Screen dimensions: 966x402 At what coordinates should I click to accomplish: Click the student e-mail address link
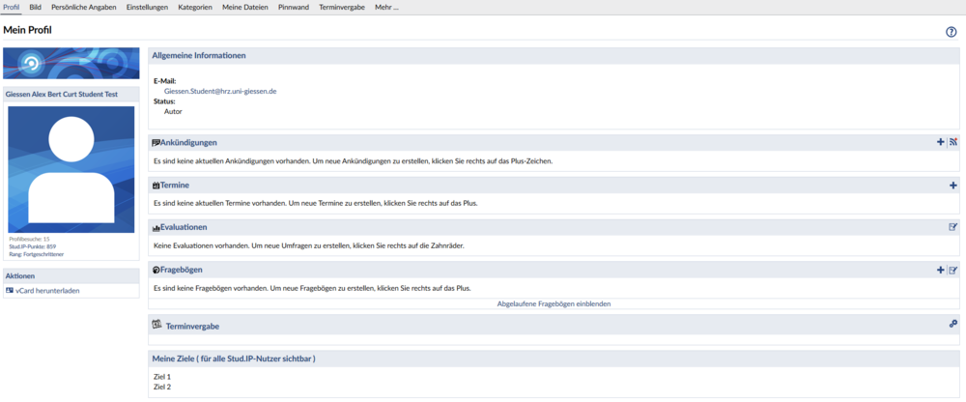coord(220,91)
